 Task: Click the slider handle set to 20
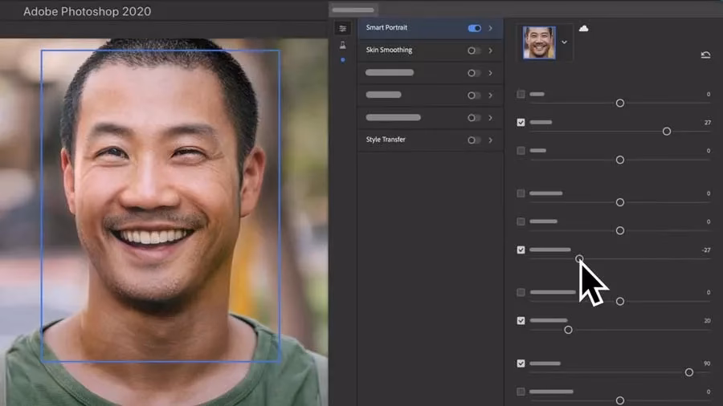(x=568, y=330)
